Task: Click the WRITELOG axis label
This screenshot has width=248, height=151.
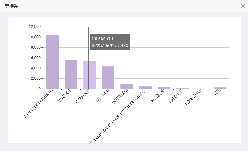Action: pos(120,97)
